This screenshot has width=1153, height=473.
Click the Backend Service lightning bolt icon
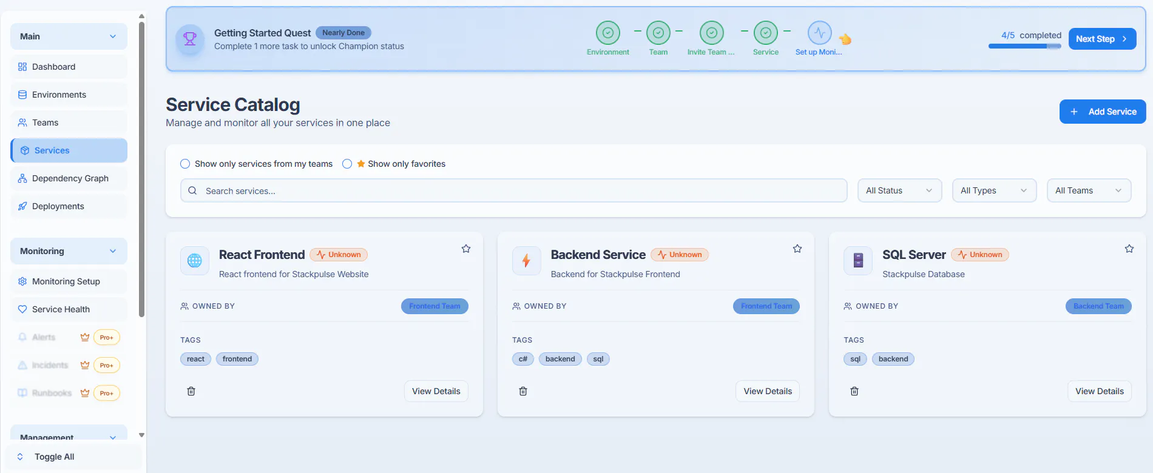527,261
